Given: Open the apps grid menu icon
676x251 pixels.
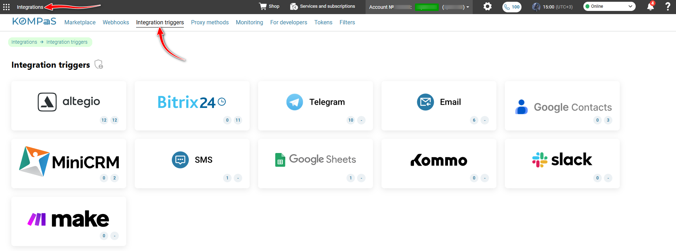Looking at the screenshot, I should [x=6, y=7].
